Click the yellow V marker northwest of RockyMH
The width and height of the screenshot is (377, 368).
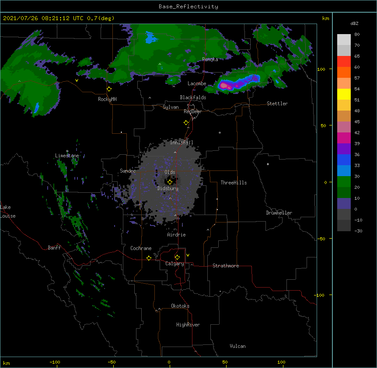click(77, 80)
